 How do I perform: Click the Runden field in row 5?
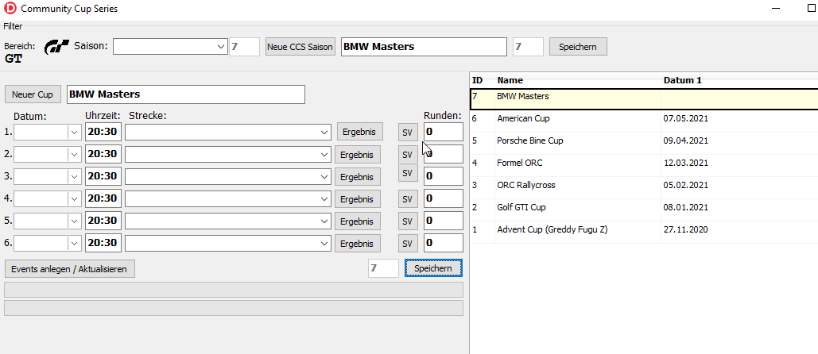click(x=443, y=221)
